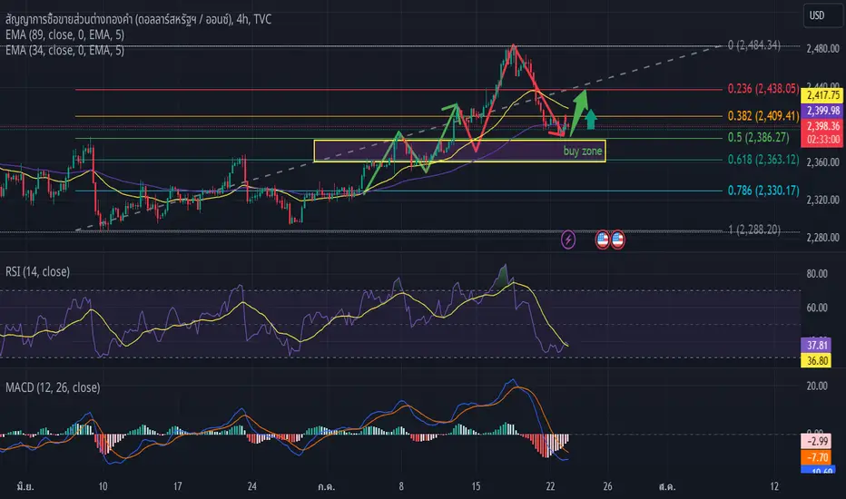Click the date 17 on time axis
Image resolution: width=846 pixels, height=499 pixels.
178,486
